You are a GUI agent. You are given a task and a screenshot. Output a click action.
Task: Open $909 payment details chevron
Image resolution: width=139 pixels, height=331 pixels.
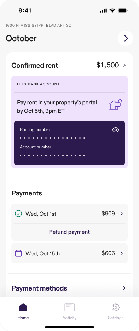click(122, 214)
